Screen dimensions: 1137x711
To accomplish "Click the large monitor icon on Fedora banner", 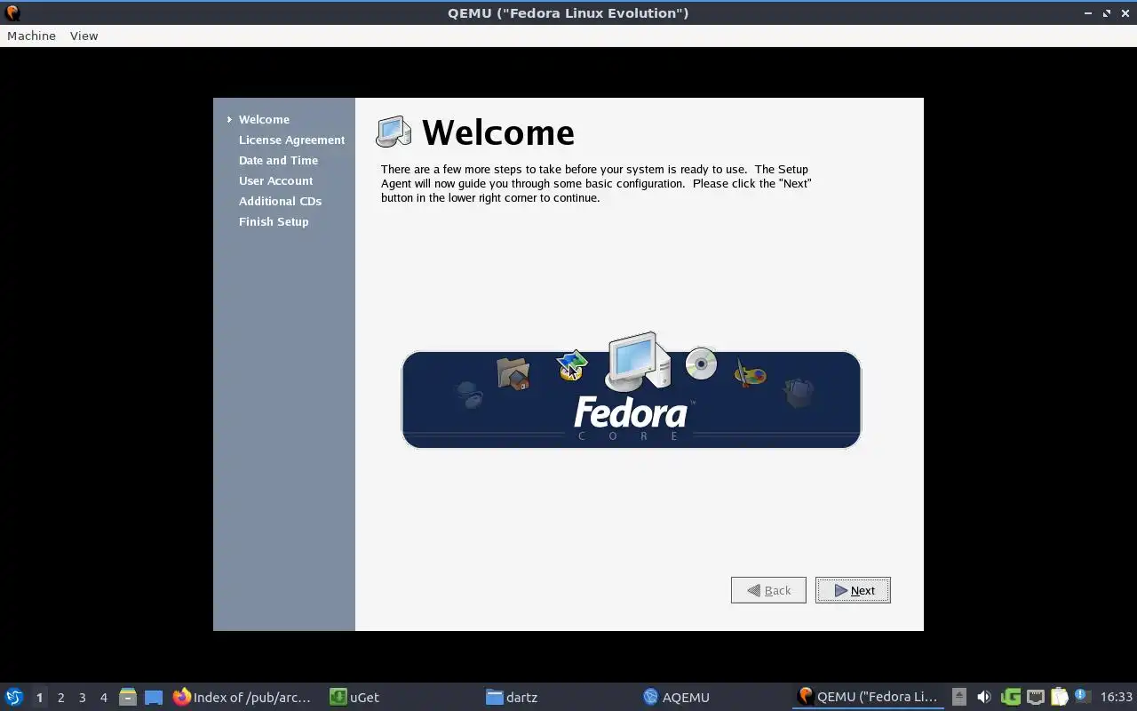I will [x=637, y=362].
